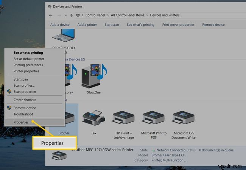246x170 pixels.
Task: Click 0 document(s) in queue status
Action: 216,150
